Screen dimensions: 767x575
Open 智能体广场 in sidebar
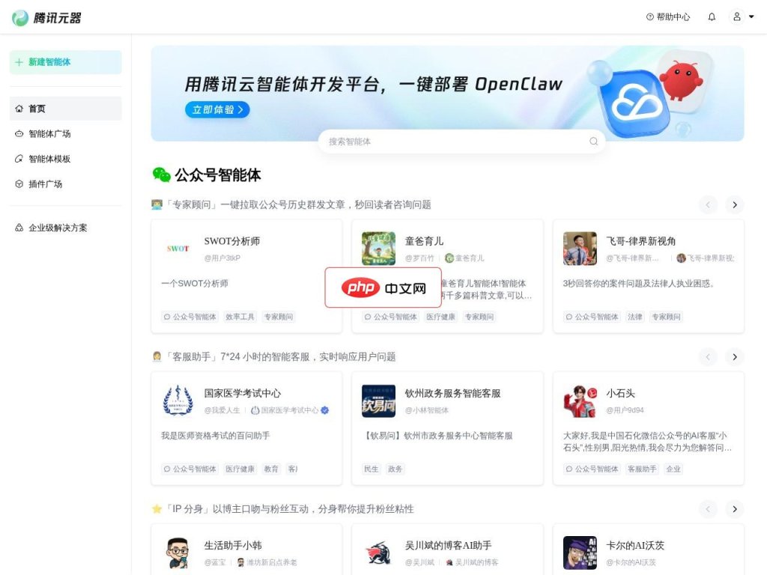[66, 133]
